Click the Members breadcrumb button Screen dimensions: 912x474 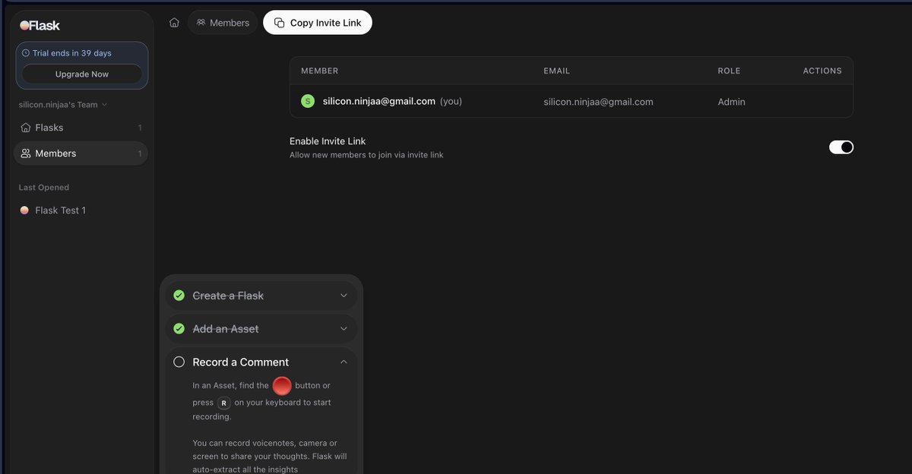click(x=223, y=23)
